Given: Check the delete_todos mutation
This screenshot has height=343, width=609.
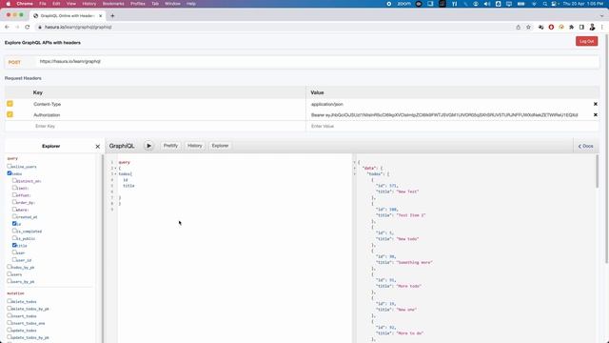Looking at the screenshot, I should (9, 301).
